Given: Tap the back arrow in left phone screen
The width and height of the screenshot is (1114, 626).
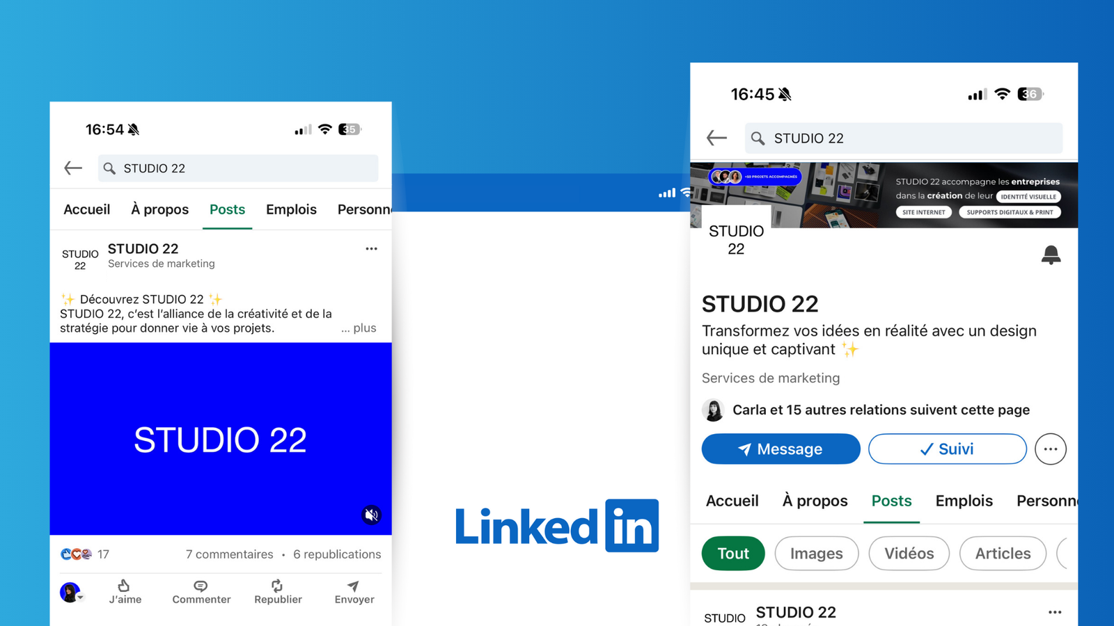Looking at the screenshot, I should [x=73, y=168].
